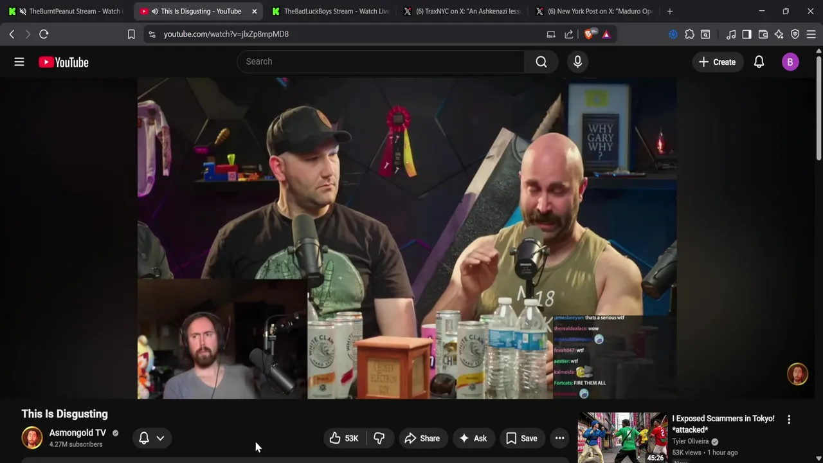Viewport: 823px width, 463px height.
Task: Open options menu for the Tokyo scammers video
Action: tap(789, 419)
